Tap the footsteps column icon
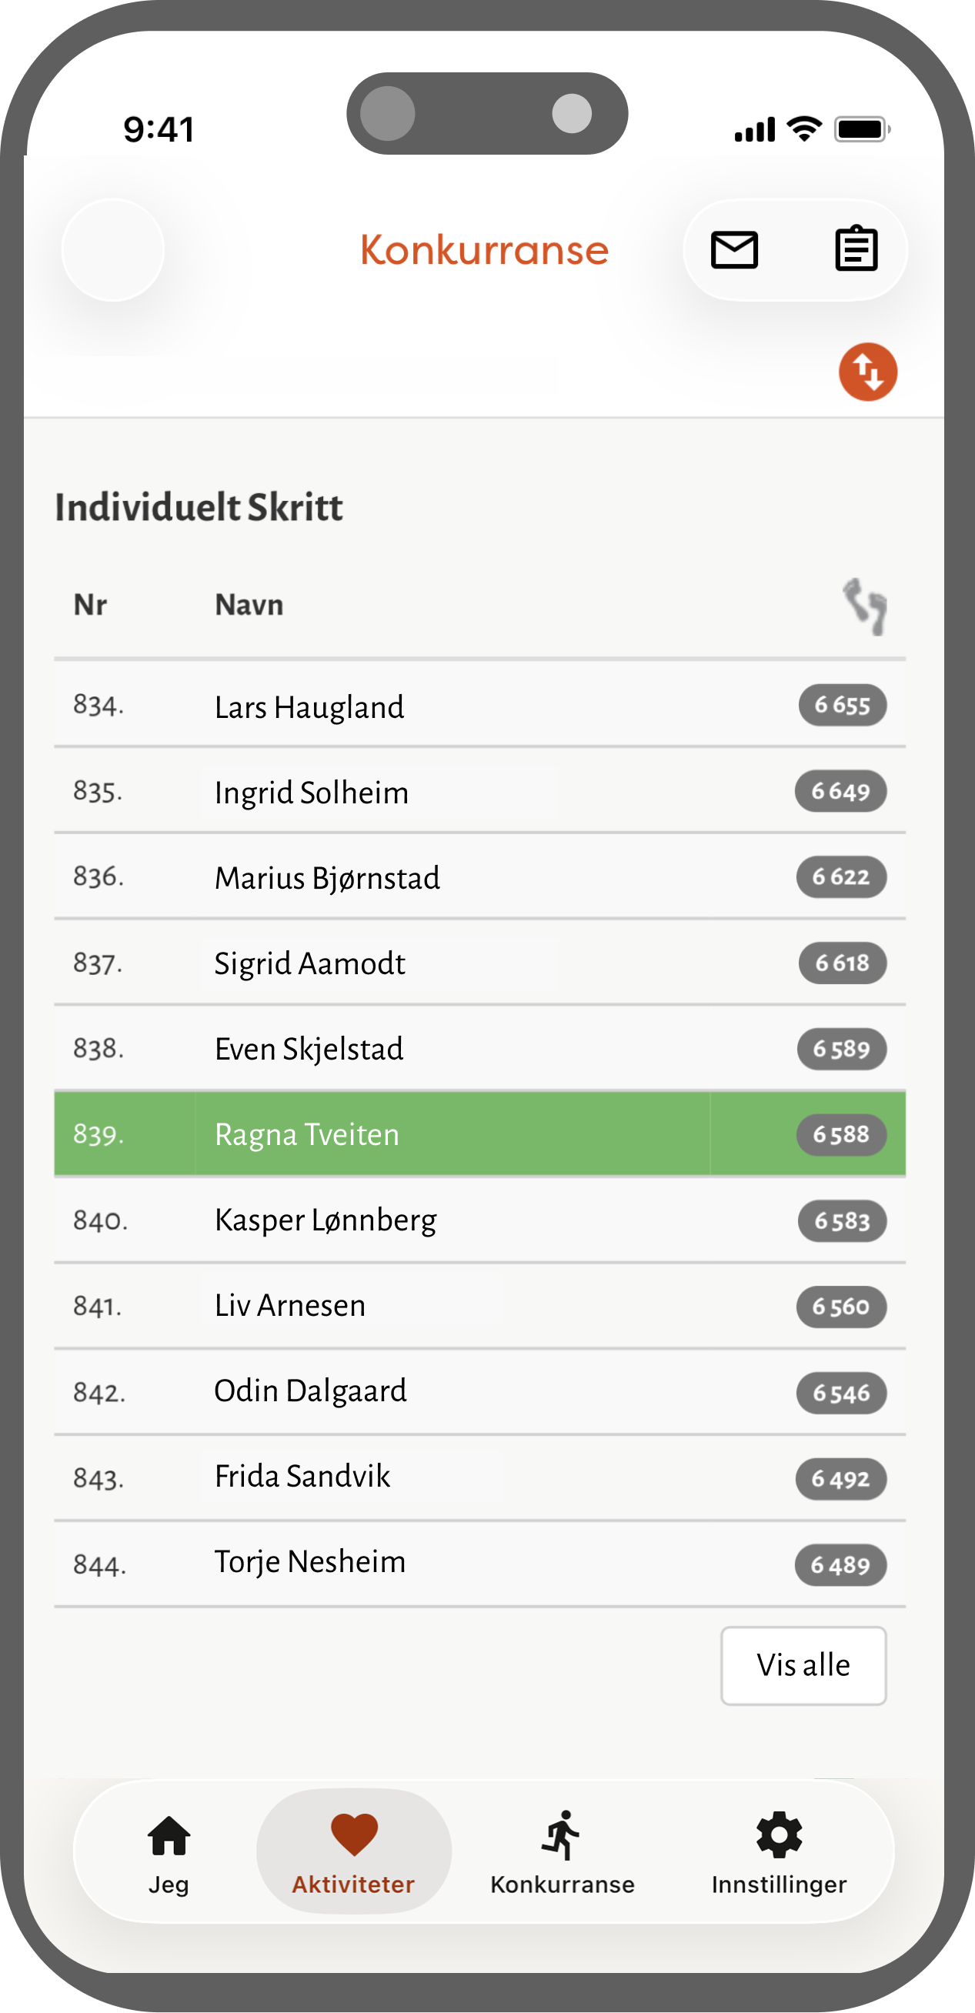This screenshot has height=2013, width=975. (865, 606)
